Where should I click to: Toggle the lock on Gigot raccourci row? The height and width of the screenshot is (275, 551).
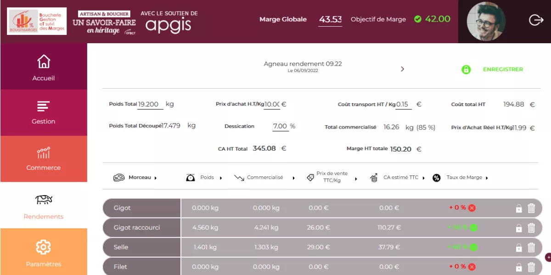pyautogui.click(x=519, y=228)
